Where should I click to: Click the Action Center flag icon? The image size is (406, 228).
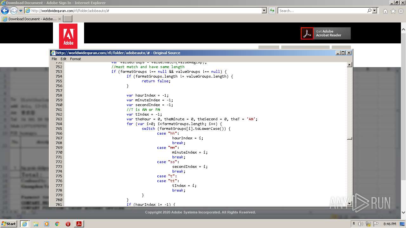click(x=376, y=224)
